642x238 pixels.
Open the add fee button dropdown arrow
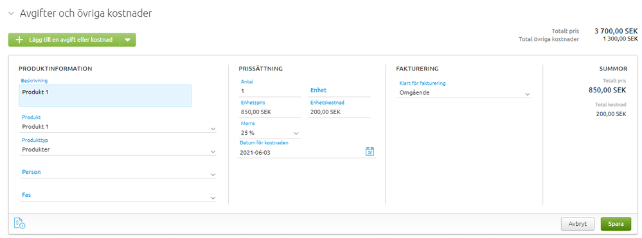click(x=127, y=40)
